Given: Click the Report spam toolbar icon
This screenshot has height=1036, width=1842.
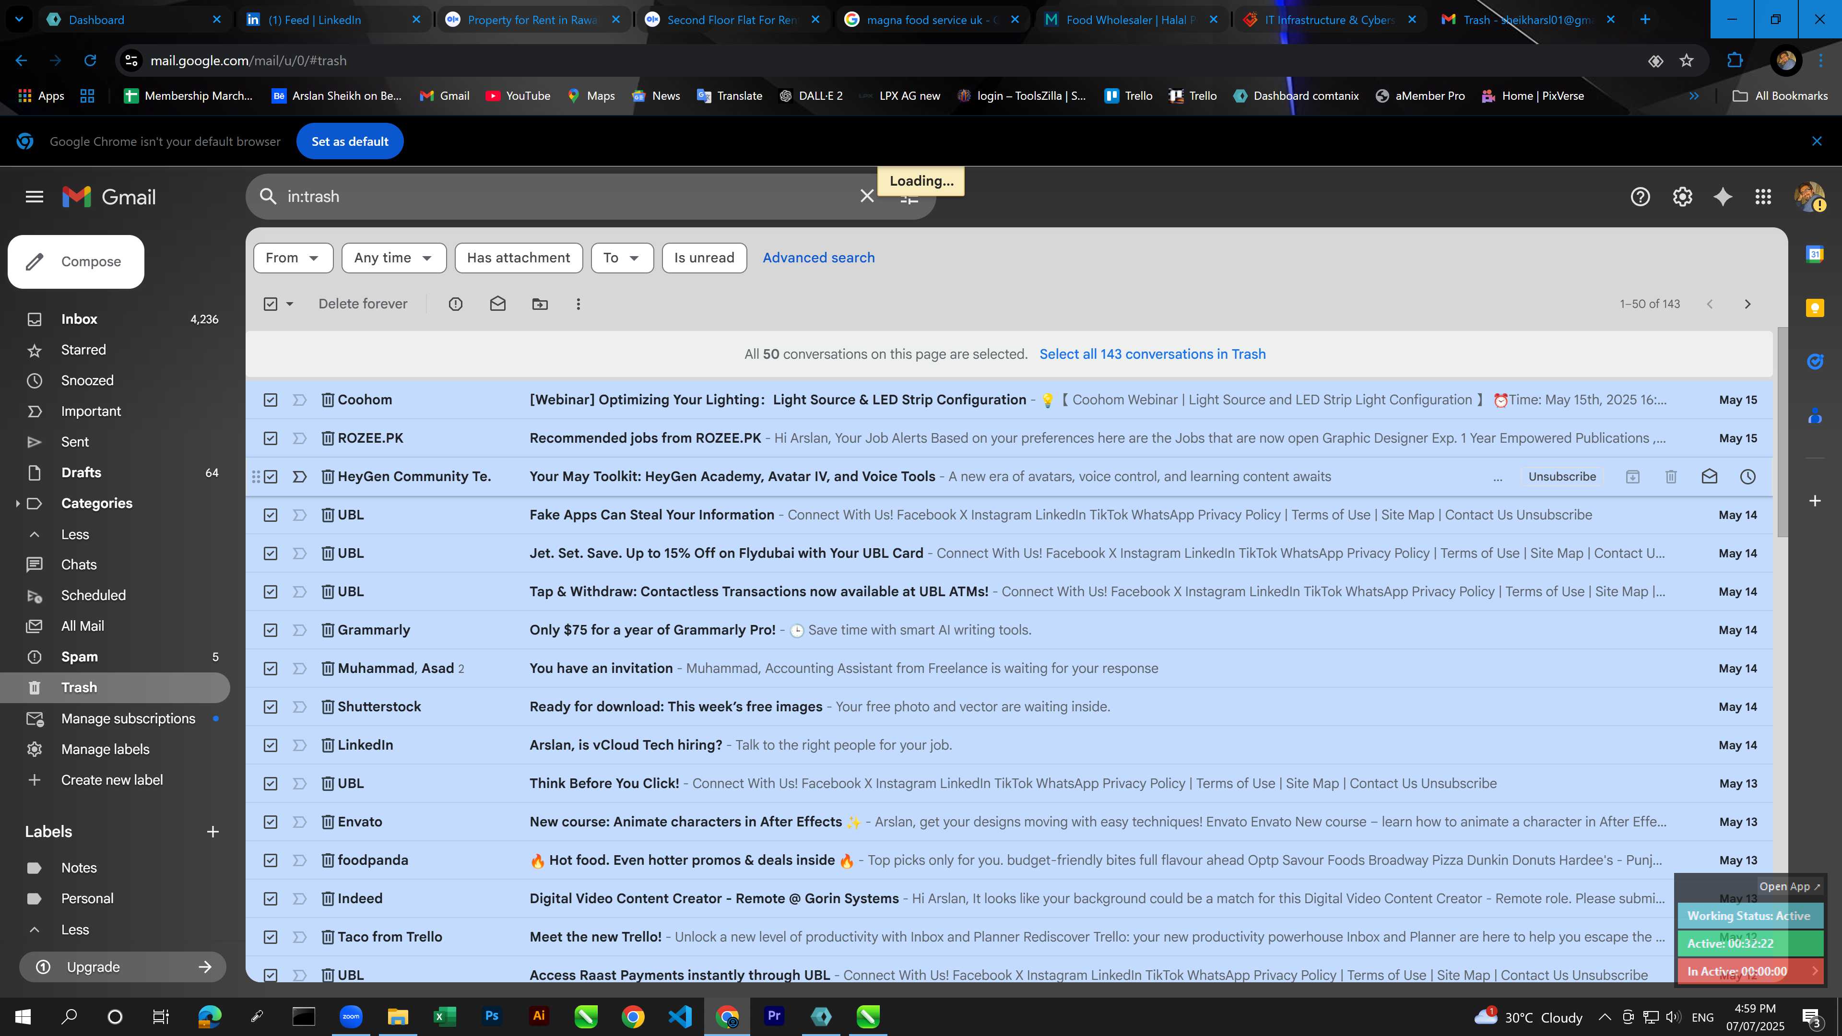Looking at the screenshot, I should [x=456, y=304].
